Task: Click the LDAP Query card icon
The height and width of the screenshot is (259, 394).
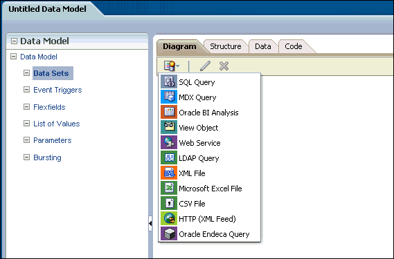Action: (x=169, y=157)
